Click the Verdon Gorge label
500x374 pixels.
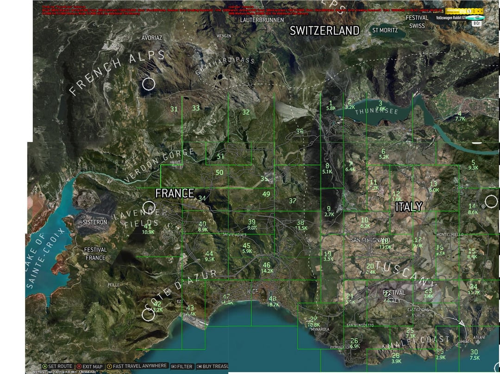click(159, 165)
